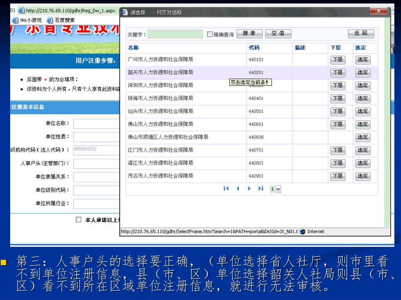Open the page number dropdown
This screenshot has height=300, width=401.
(x=278, y=189)
